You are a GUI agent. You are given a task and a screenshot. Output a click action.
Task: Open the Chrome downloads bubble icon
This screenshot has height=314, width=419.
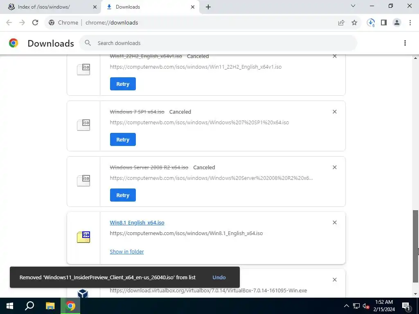coord(371,23)
